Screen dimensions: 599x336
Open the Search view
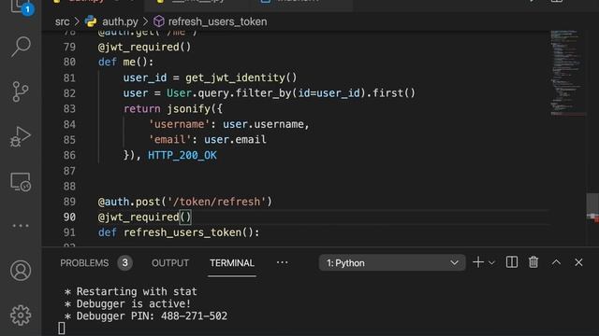pyautogui.click(x=21, y=47)
